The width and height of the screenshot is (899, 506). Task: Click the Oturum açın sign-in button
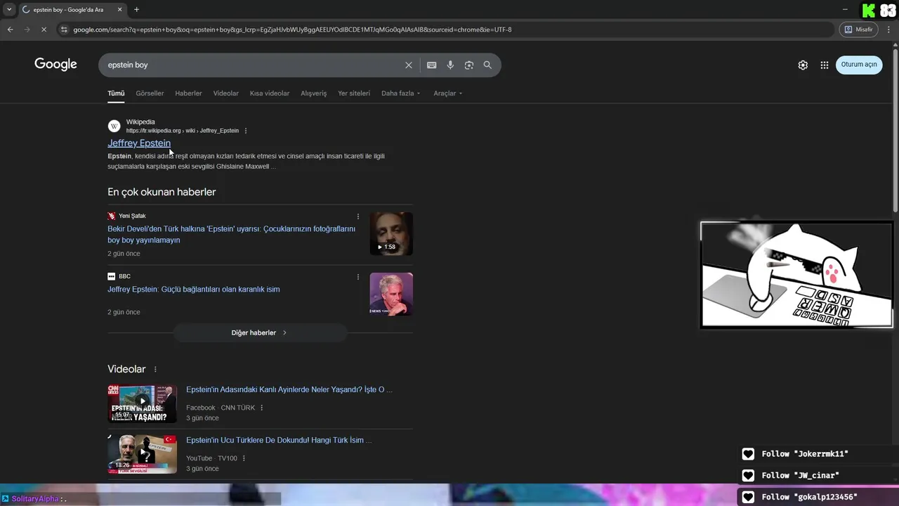859,65
